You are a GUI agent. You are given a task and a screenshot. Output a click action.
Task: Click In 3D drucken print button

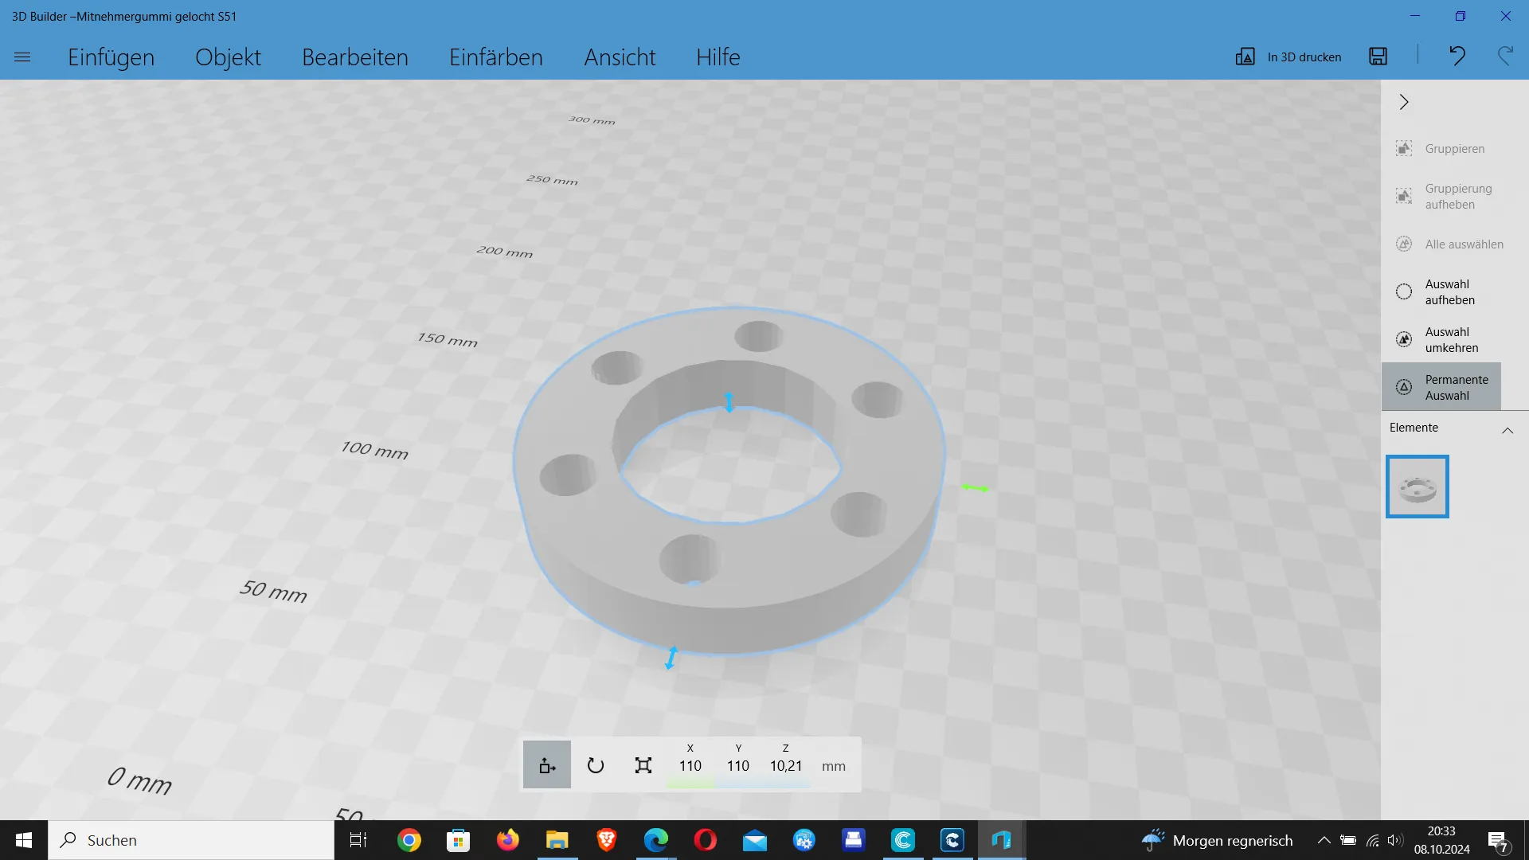(1289, 57)
